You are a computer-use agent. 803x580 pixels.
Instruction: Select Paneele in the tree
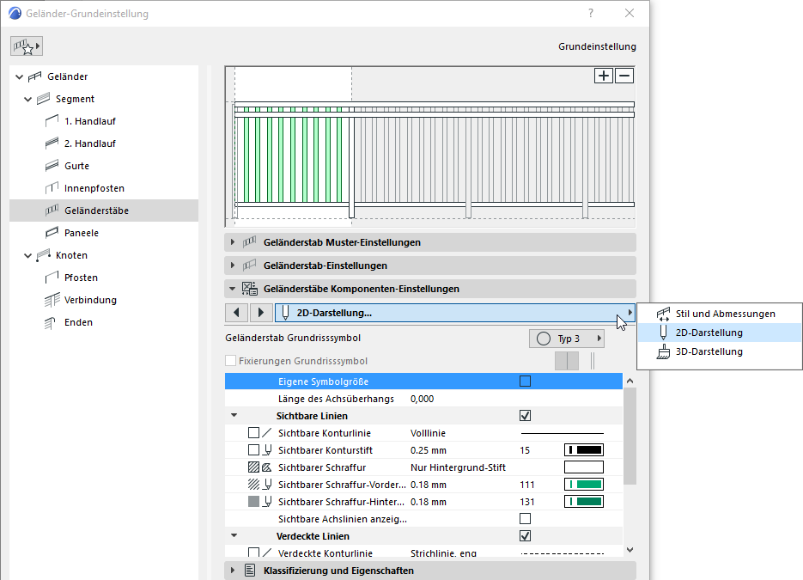click(x=82, y=233)
